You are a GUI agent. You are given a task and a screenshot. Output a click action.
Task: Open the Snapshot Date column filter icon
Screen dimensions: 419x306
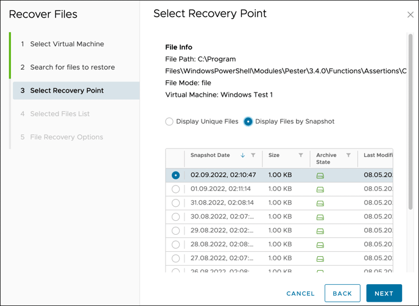point(253,155)
